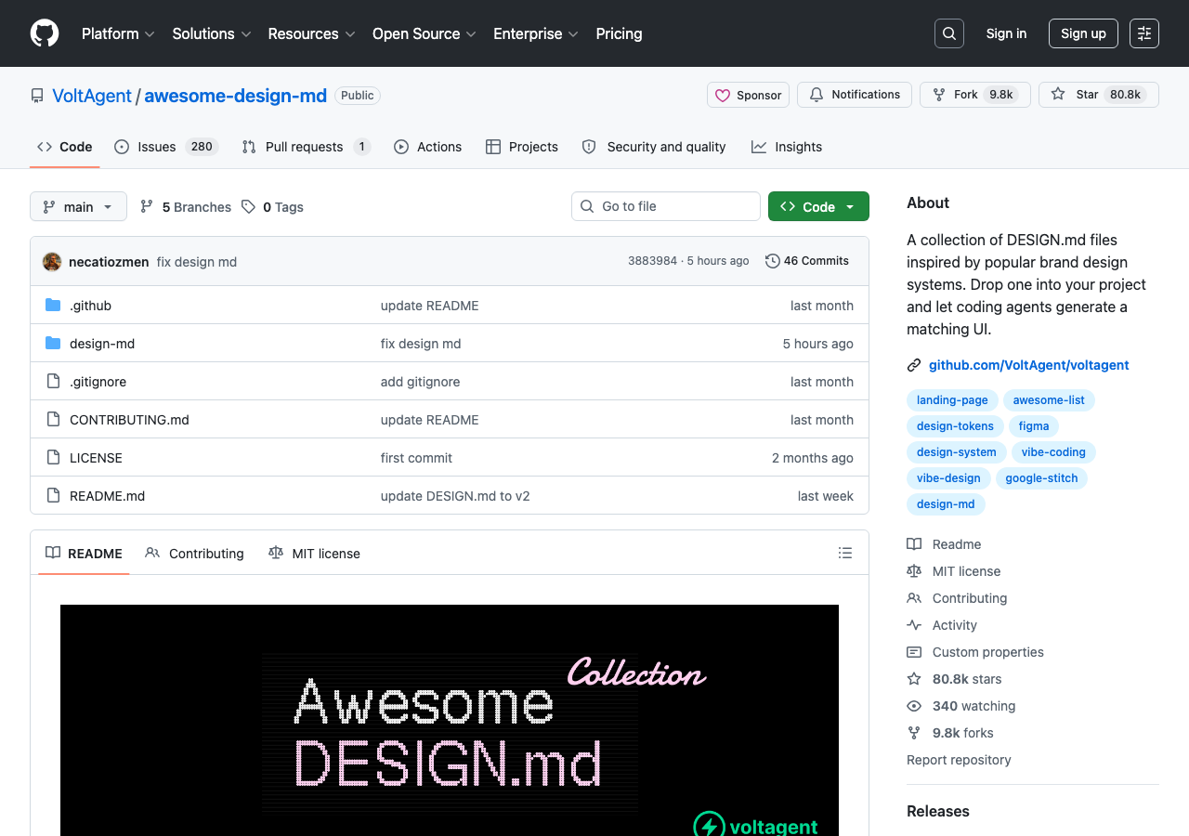1189x836 pixels.
Task: Open the google-stitch topic tag
Action: [1041, 478]
